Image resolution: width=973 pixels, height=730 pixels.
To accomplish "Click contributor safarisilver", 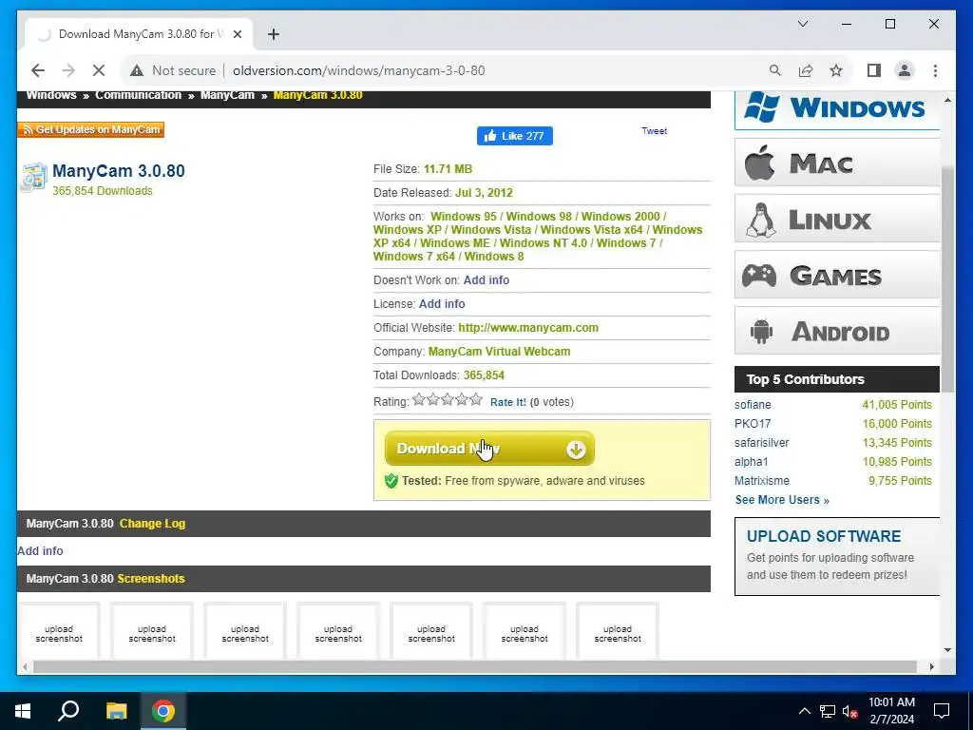I will (x=761, y=443).
